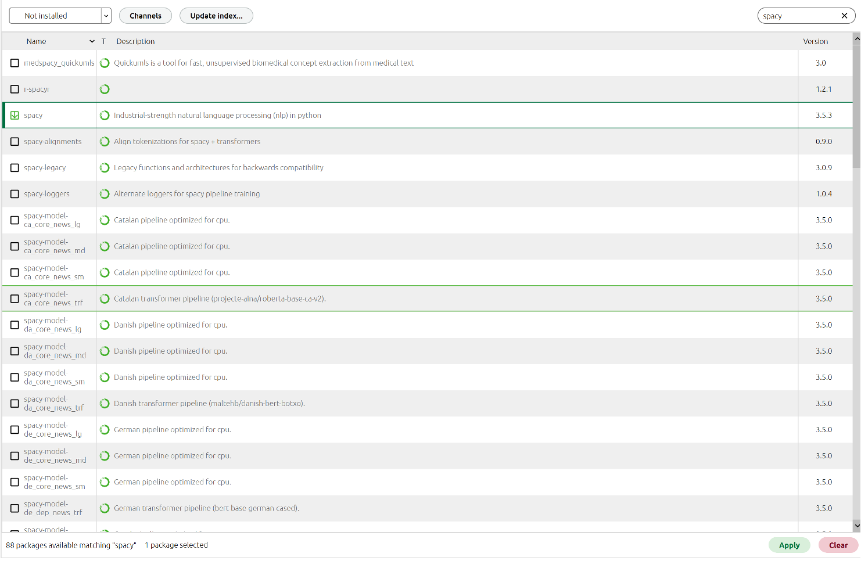Click the type icon for de_core_news_sm
861x561 pixels.
pyautogui.click(x=105, y=482)
